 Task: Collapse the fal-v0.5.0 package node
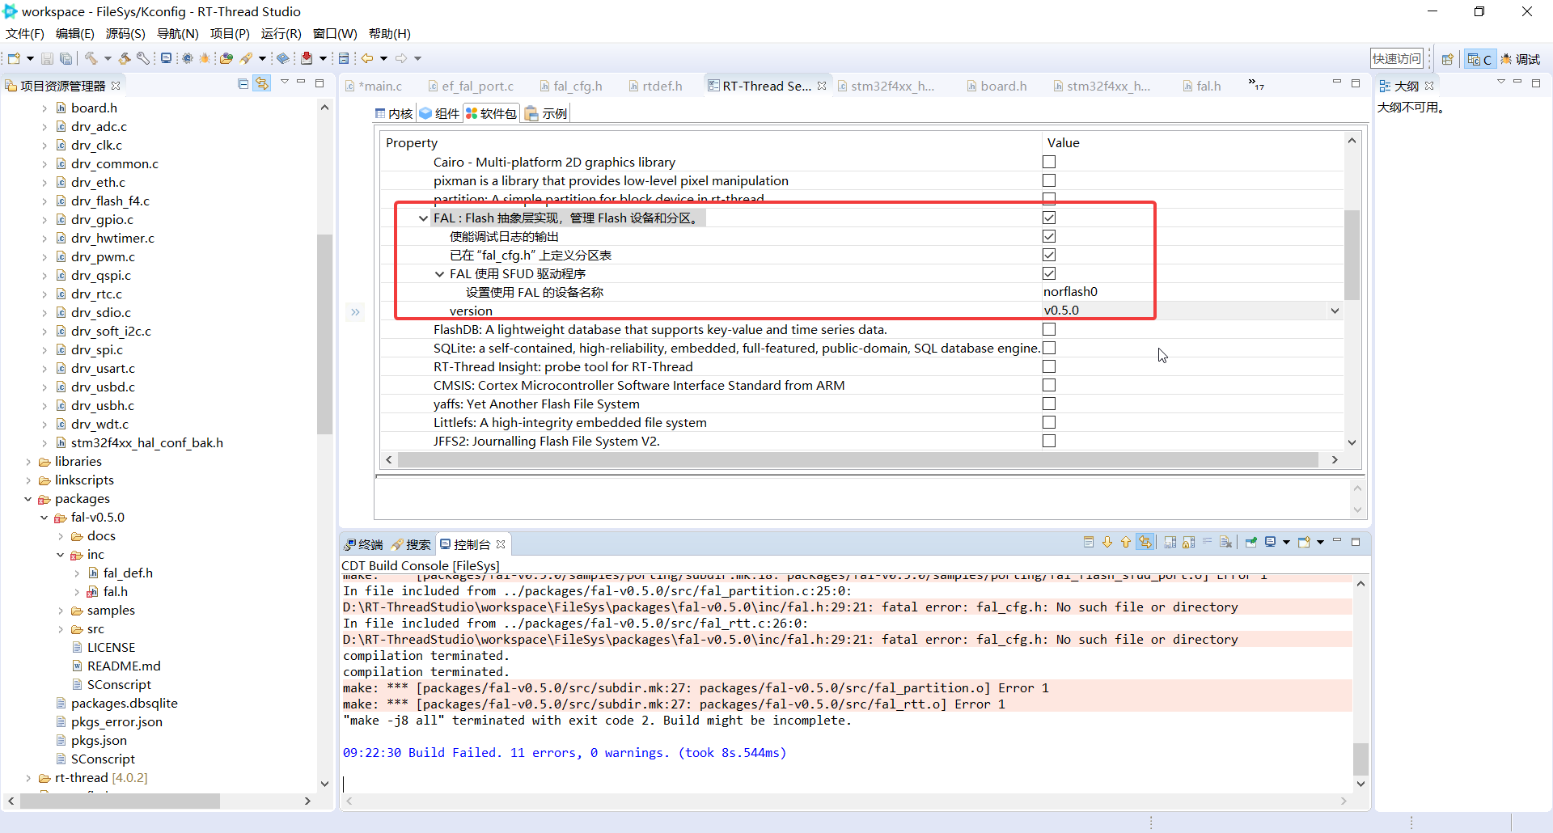click(44, 517)
